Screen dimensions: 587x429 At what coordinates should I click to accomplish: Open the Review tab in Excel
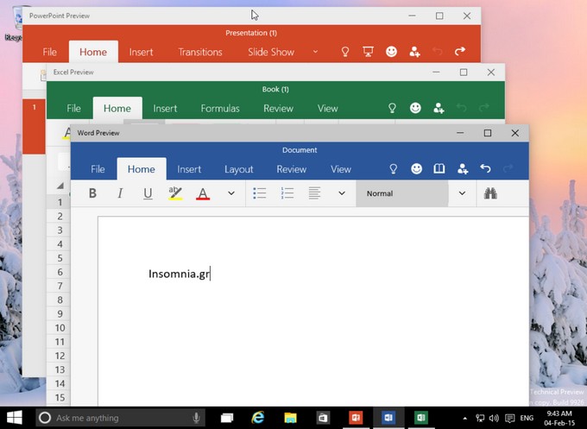coord(278,109)
